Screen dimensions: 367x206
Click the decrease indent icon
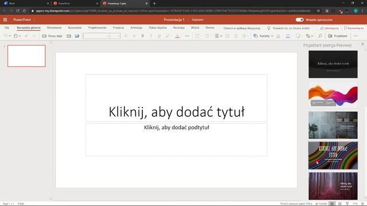click(x=227, y=36)
